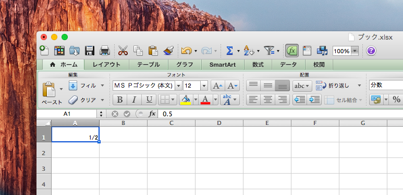Save the workbook with floppy icon
The width and height of the screenshot is (403, 195).
click(90, 51)
